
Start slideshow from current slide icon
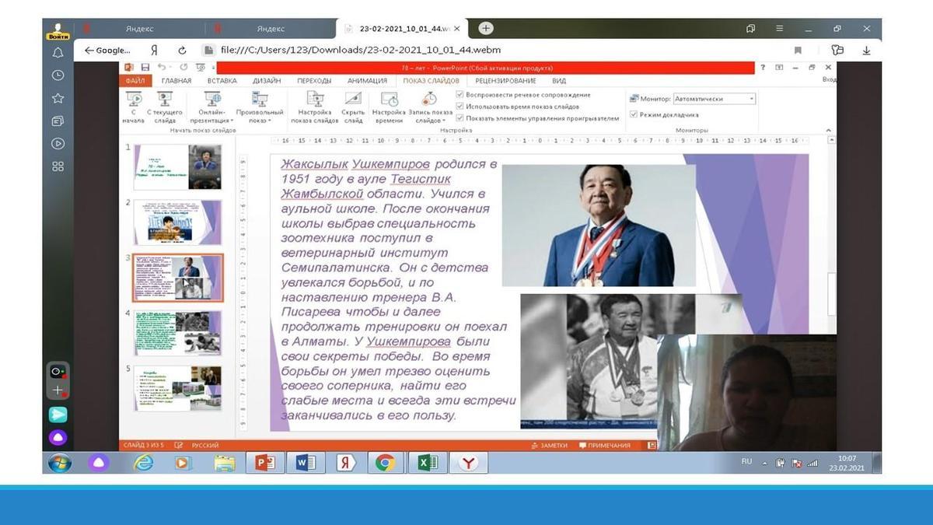pyautogui.click(x=164, y=100)
